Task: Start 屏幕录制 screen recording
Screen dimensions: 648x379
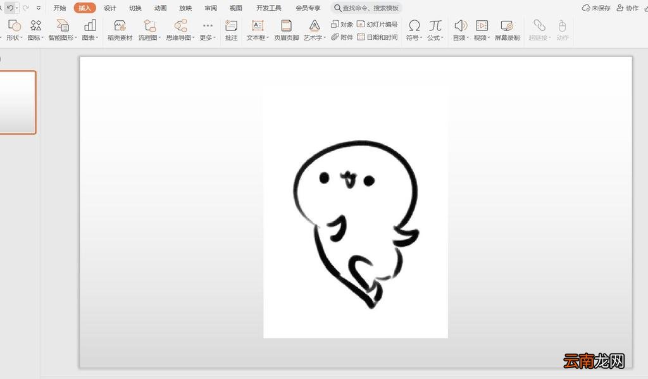Action: 507,30
